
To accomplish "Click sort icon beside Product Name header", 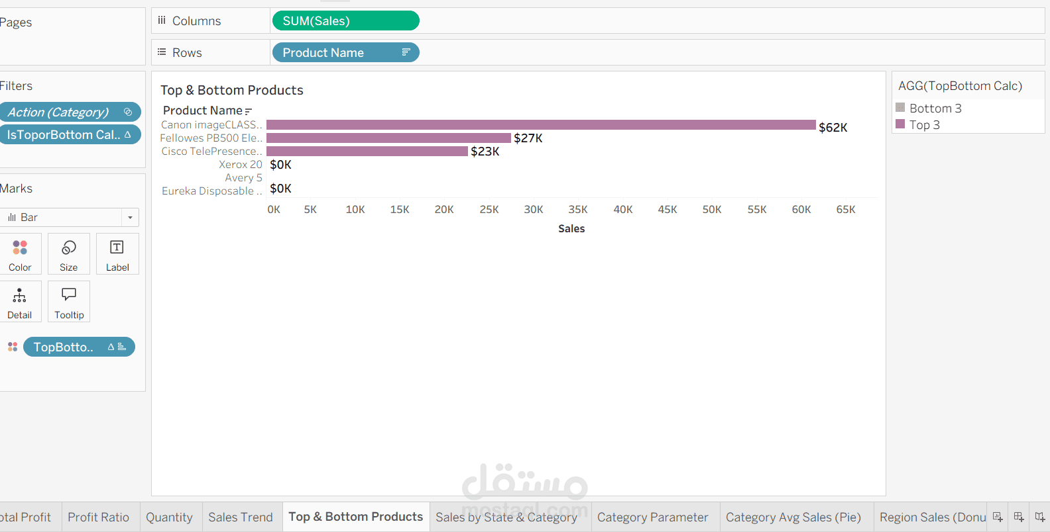I will point(249,111).
